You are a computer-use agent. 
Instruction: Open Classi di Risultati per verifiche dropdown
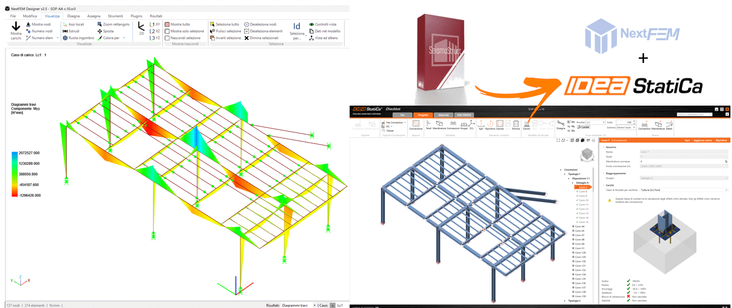(x=684, y=190)
